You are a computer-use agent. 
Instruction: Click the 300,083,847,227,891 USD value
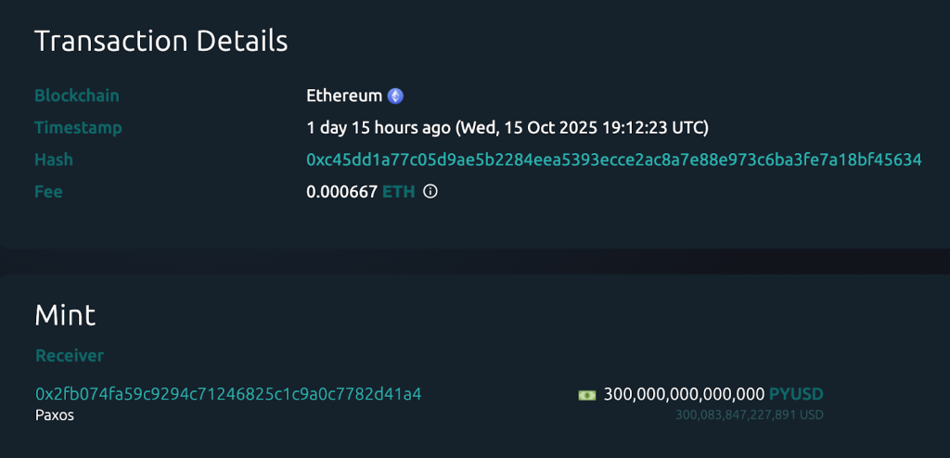pyautogui.click(x=749, y=415)
